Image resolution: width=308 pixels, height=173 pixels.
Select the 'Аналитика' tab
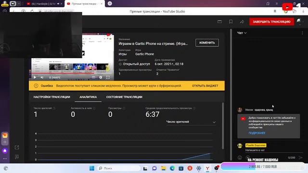click(x=88, y=97)
